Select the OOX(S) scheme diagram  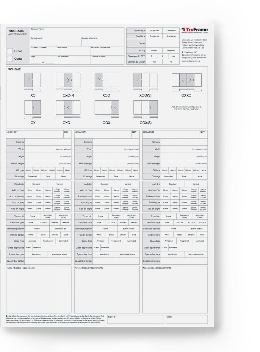(x=145, y=108)
